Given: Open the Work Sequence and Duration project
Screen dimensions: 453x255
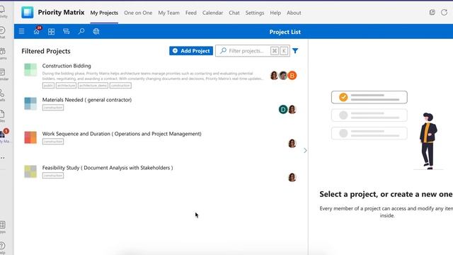Looking at the screenshot, I should (x=122, y=134).
